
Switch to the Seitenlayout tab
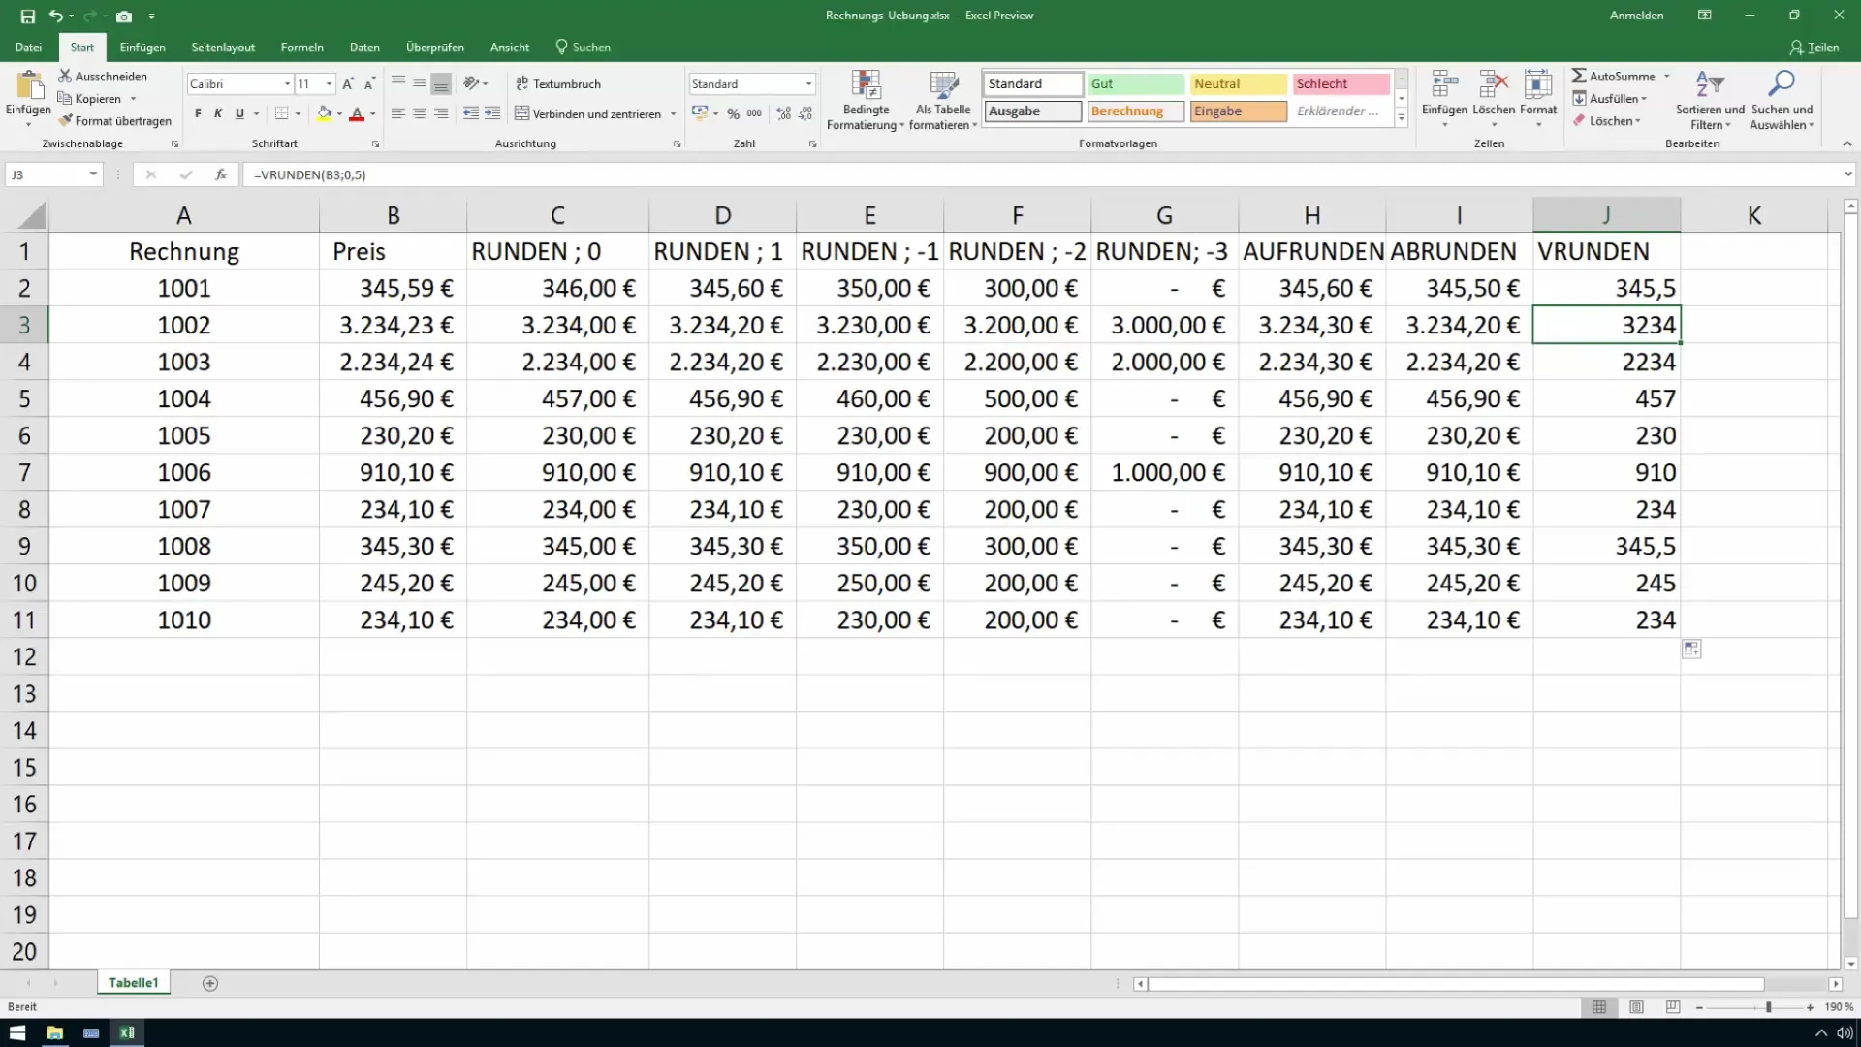(223, 47)
